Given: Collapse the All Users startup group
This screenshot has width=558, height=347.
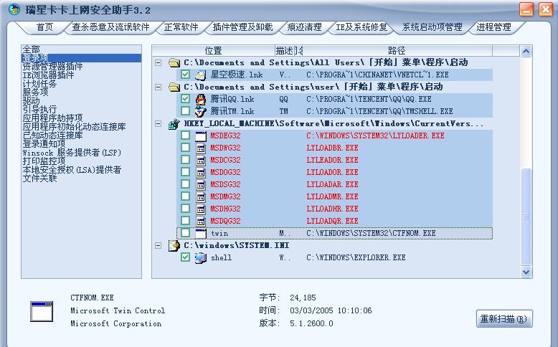Looking at the screenshot, I should 159,62.
